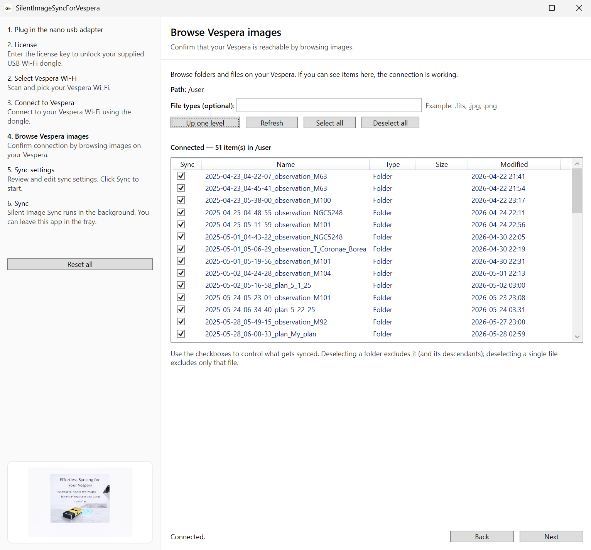Sort list by the Size column header
The height and width of the screenshot is (550, 591).
(442, 164)
